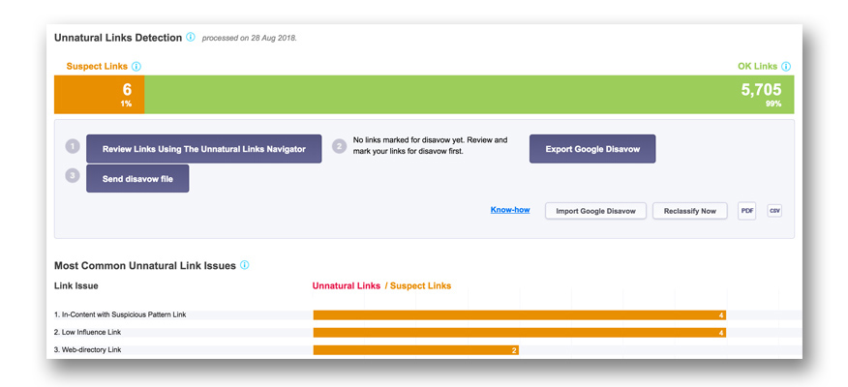The image size is (848, 387).
Task: Click info icon beside Most Common Unnatural Link Issues
Action: 245,265
